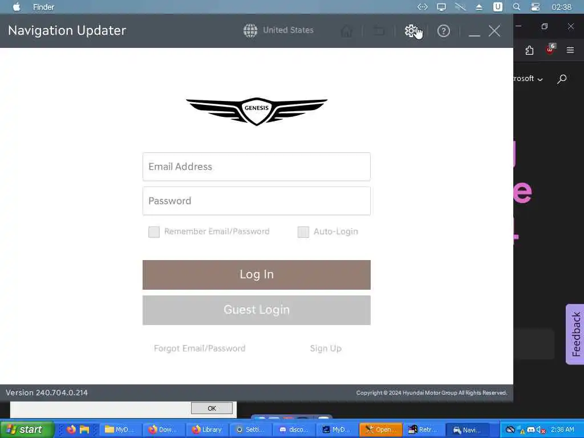Click the greyed Home icon in Navigation Updater

pos(346,31)
